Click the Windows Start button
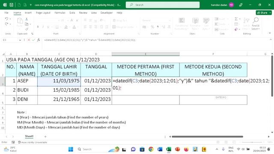The height and width of the screenshot is (154, 274). point(71,149)
